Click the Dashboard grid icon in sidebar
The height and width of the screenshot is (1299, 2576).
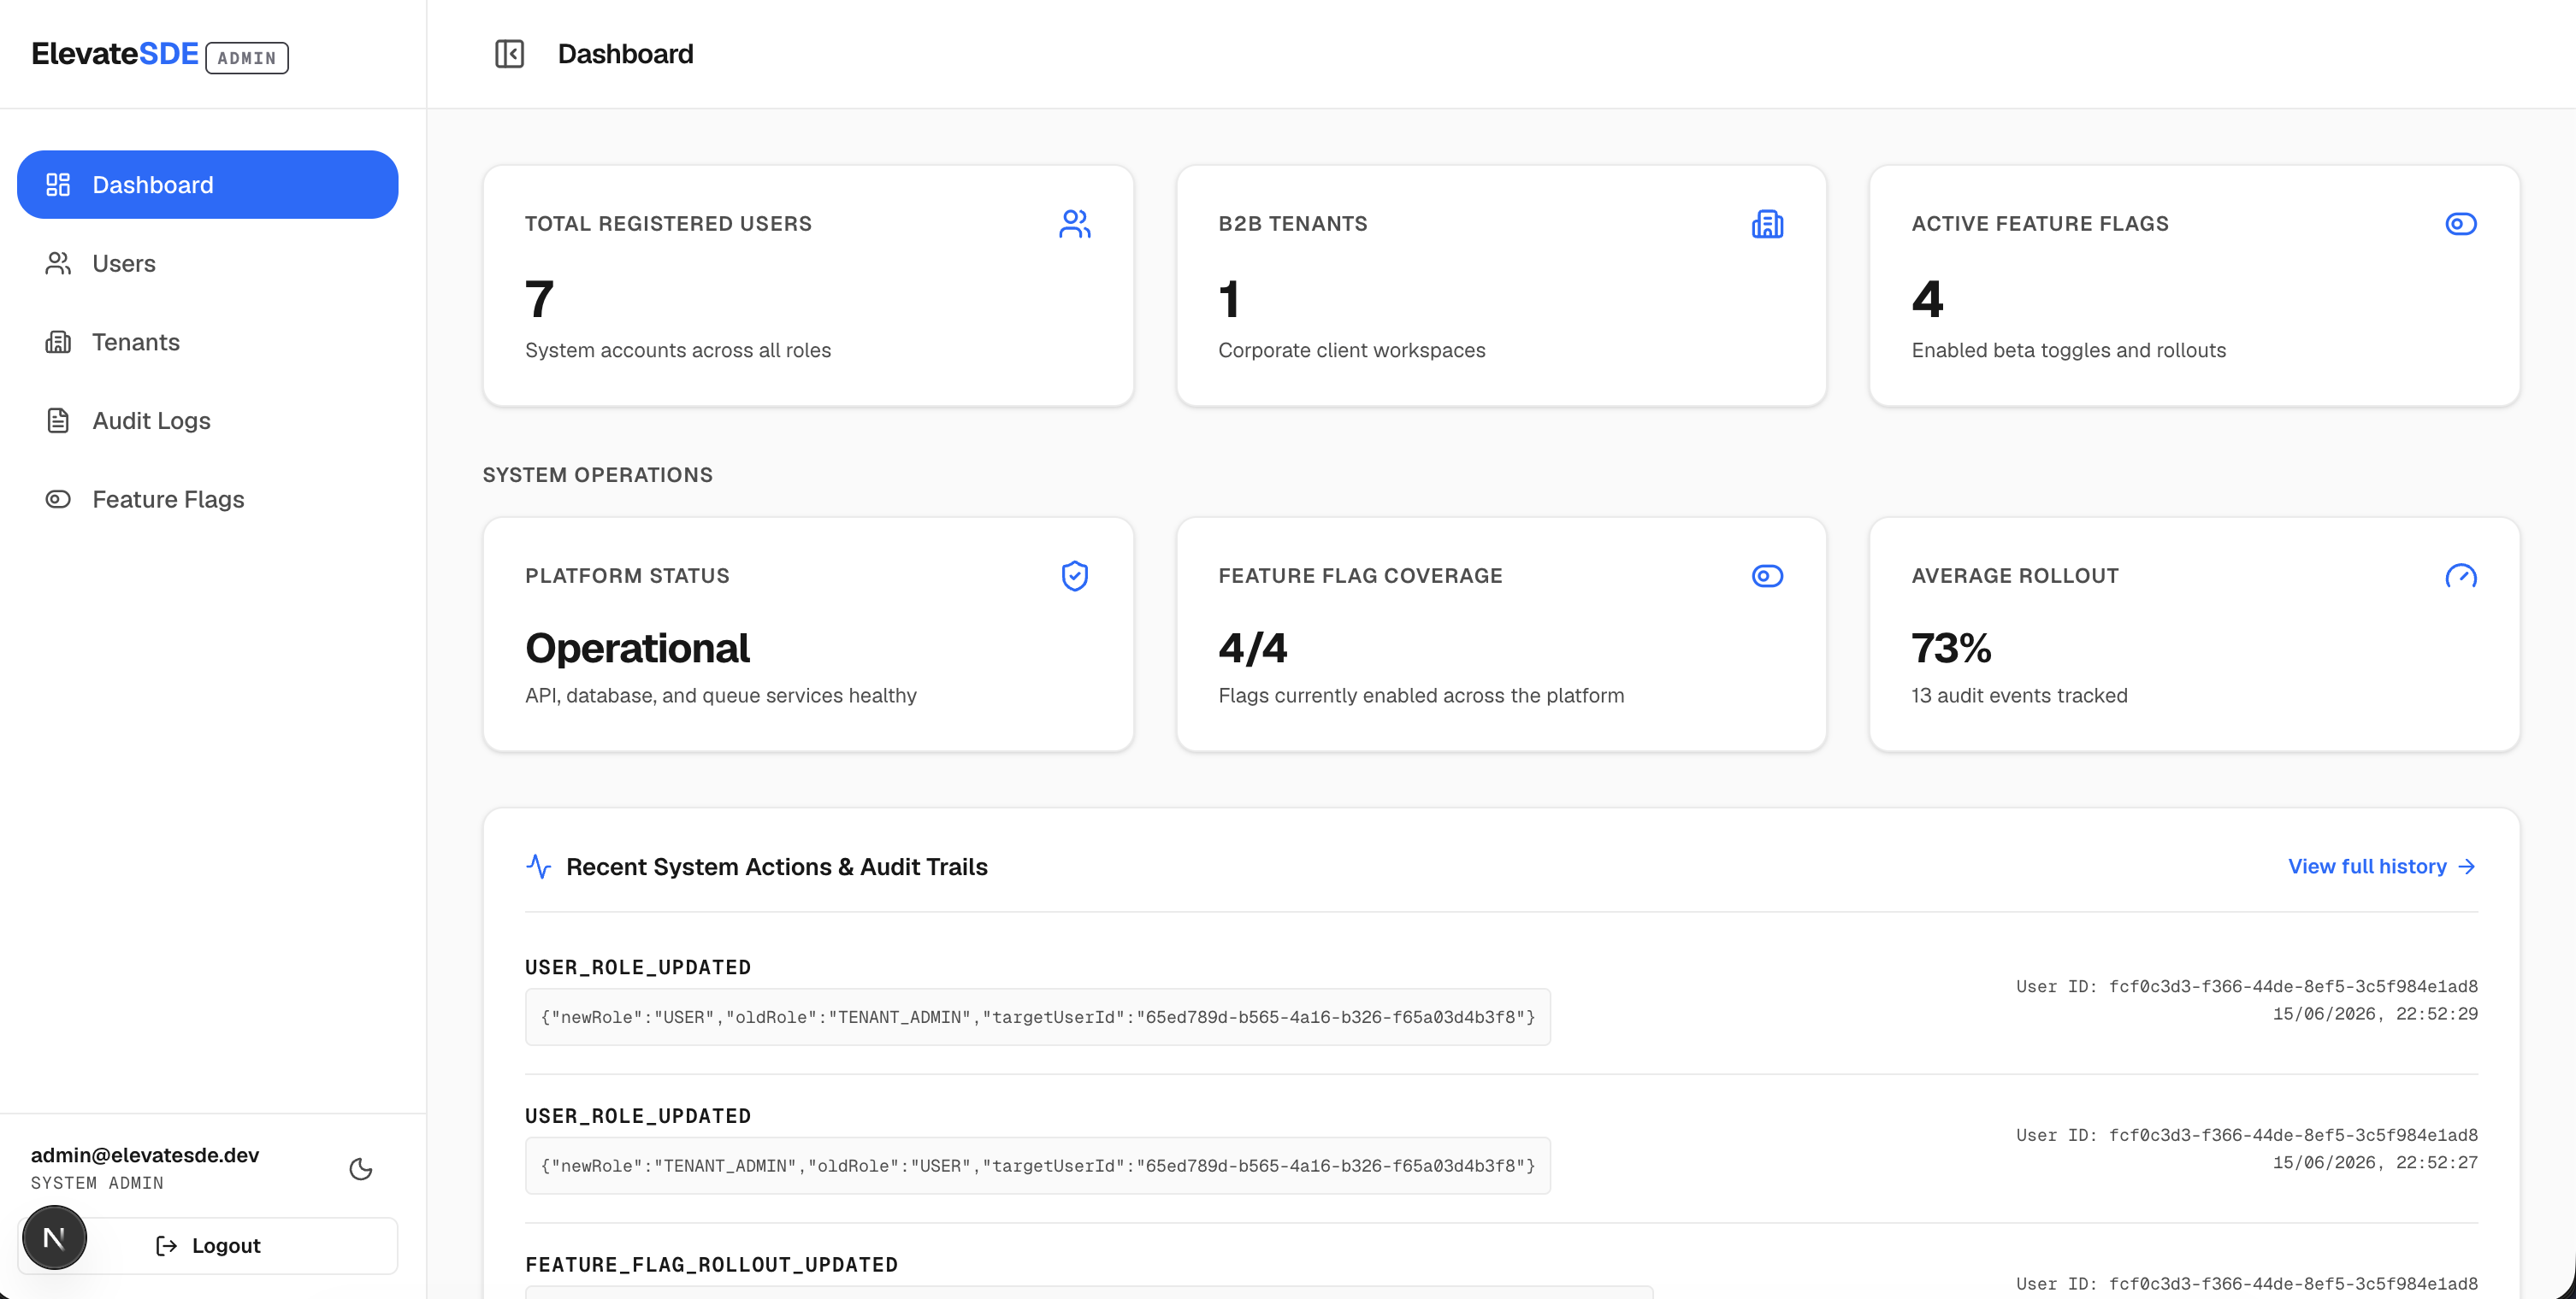pyautogui.click(x=58, y=185)
